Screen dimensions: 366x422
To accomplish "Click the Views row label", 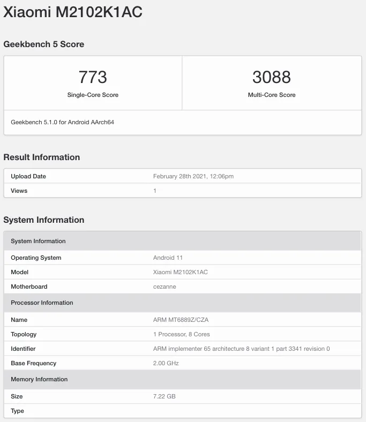I will pyautogui.click(x=19, y=191).
